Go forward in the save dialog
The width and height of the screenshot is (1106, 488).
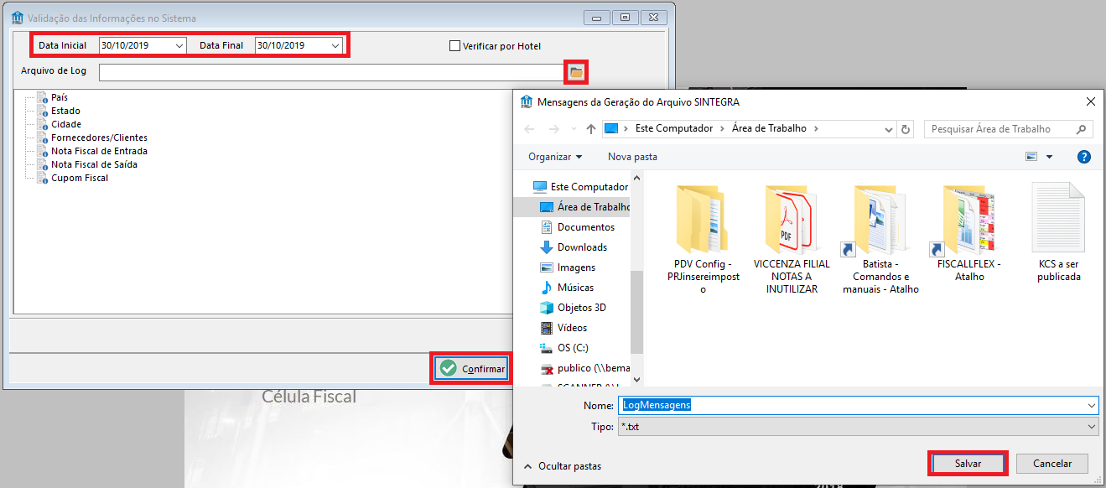click(x=553, y=129)
